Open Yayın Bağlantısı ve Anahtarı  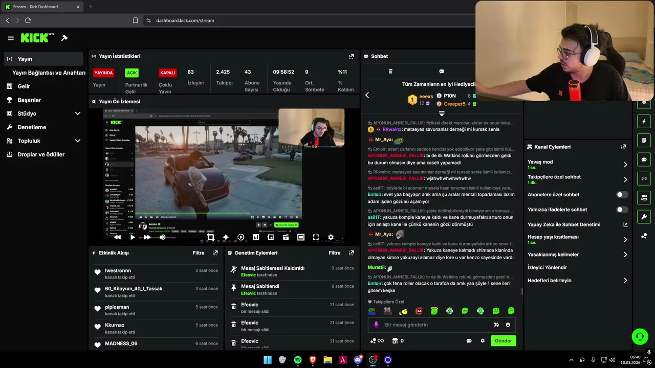click(x=49, y=73)
